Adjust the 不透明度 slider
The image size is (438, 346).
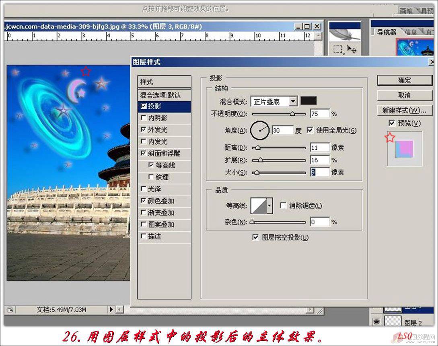click(x=292, y=114)
